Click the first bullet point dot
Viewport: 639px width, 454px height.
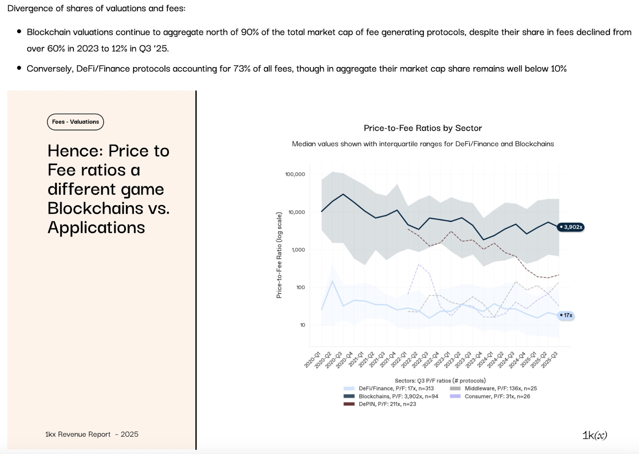pyautogui.click(x=19, y=32)
